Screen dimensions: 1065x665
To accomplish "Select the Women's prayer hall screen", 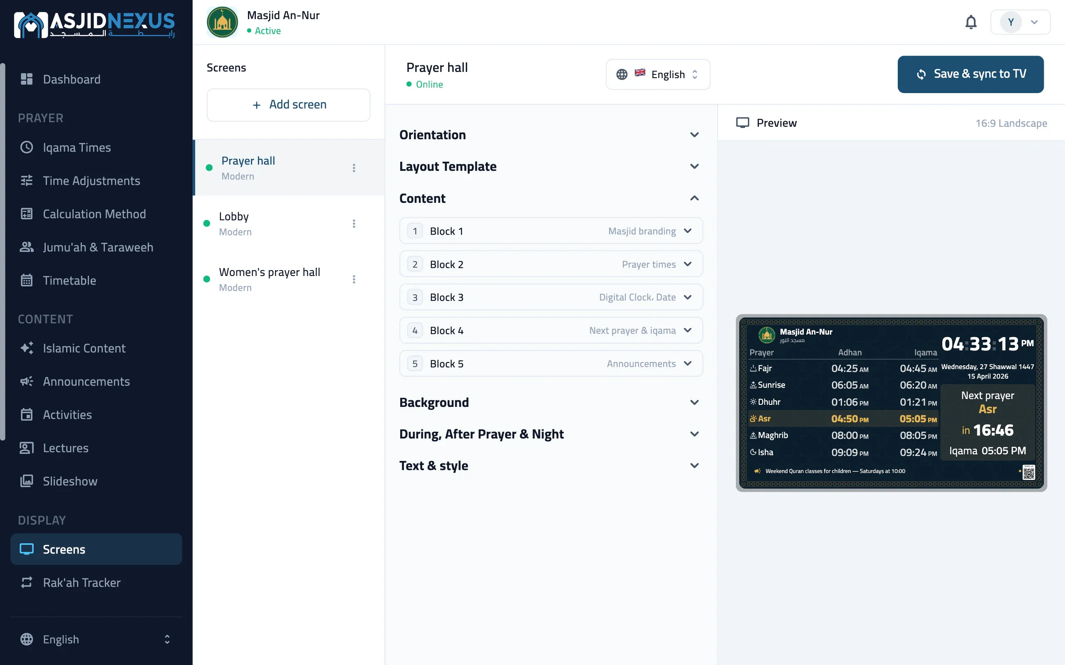I will [x=288, y=279].
